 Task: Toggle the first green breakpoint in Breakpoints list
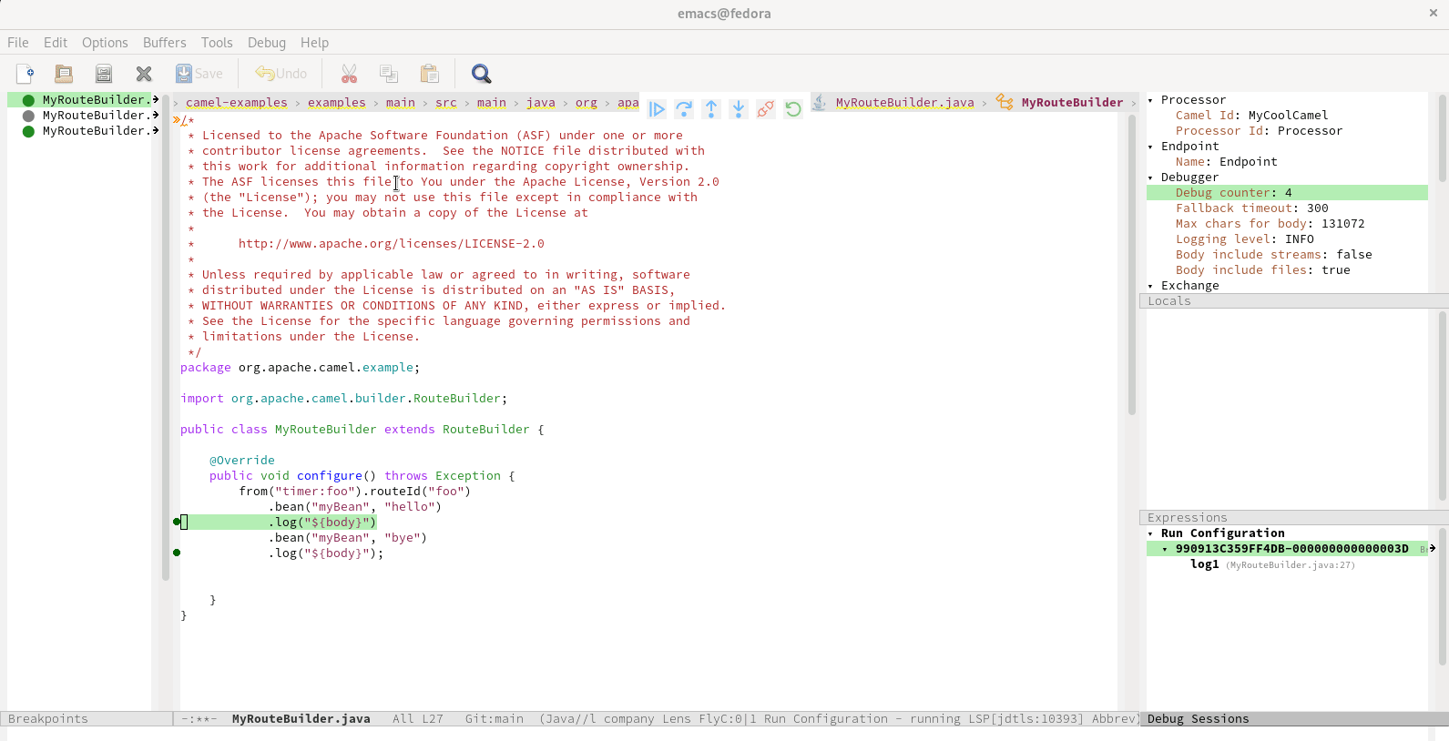click(28, 100)
